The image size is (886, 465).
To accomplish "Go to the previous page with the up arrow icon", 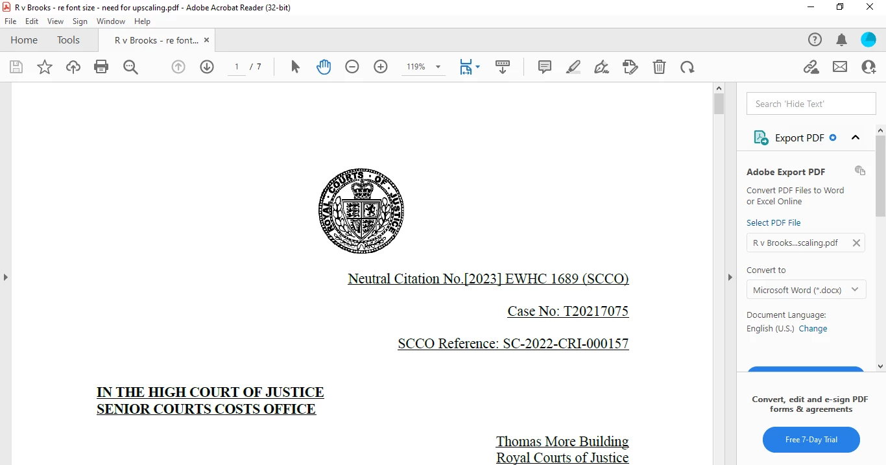I will pos(178,67).
